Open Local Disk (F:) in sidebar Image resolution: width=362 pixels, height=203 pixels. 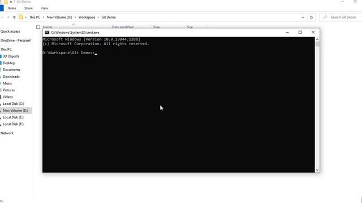tap(13, 124)
